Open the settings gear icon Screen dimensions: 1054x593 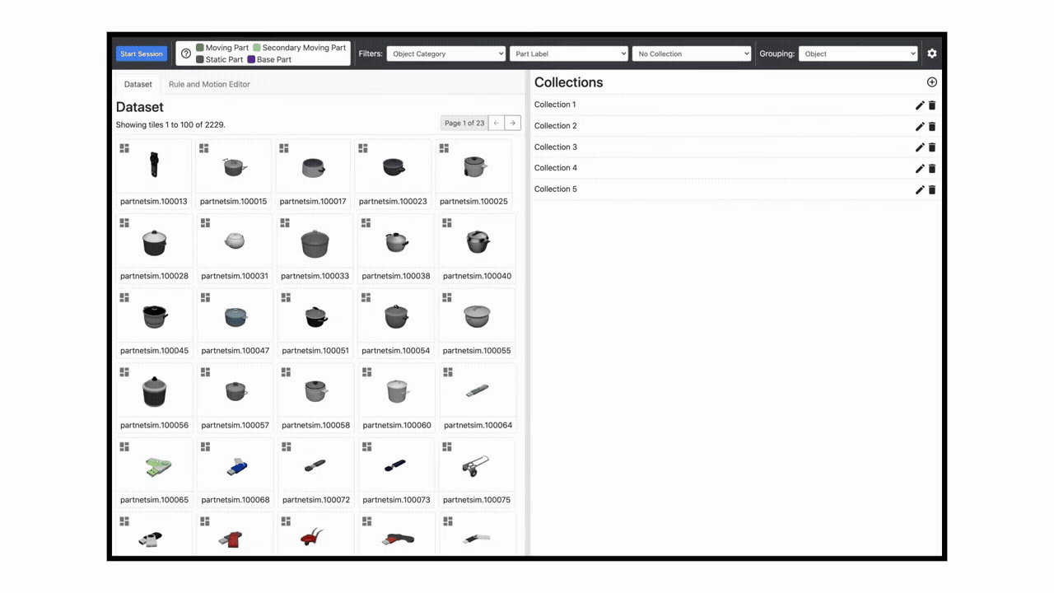[x=932, y=54]
